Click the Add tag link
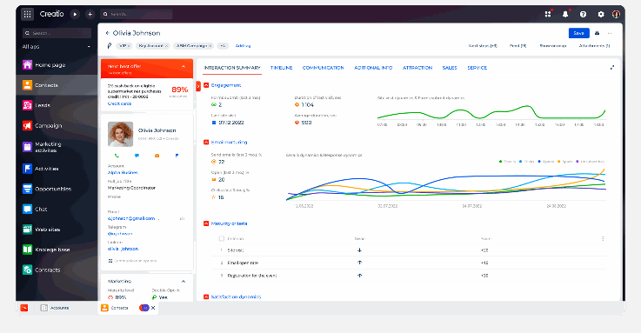 pyautogui.click(x=243, y=46)
